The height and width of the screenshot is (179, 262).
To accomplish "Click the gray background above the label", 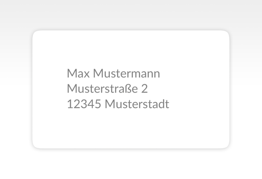I will [131, 14].
